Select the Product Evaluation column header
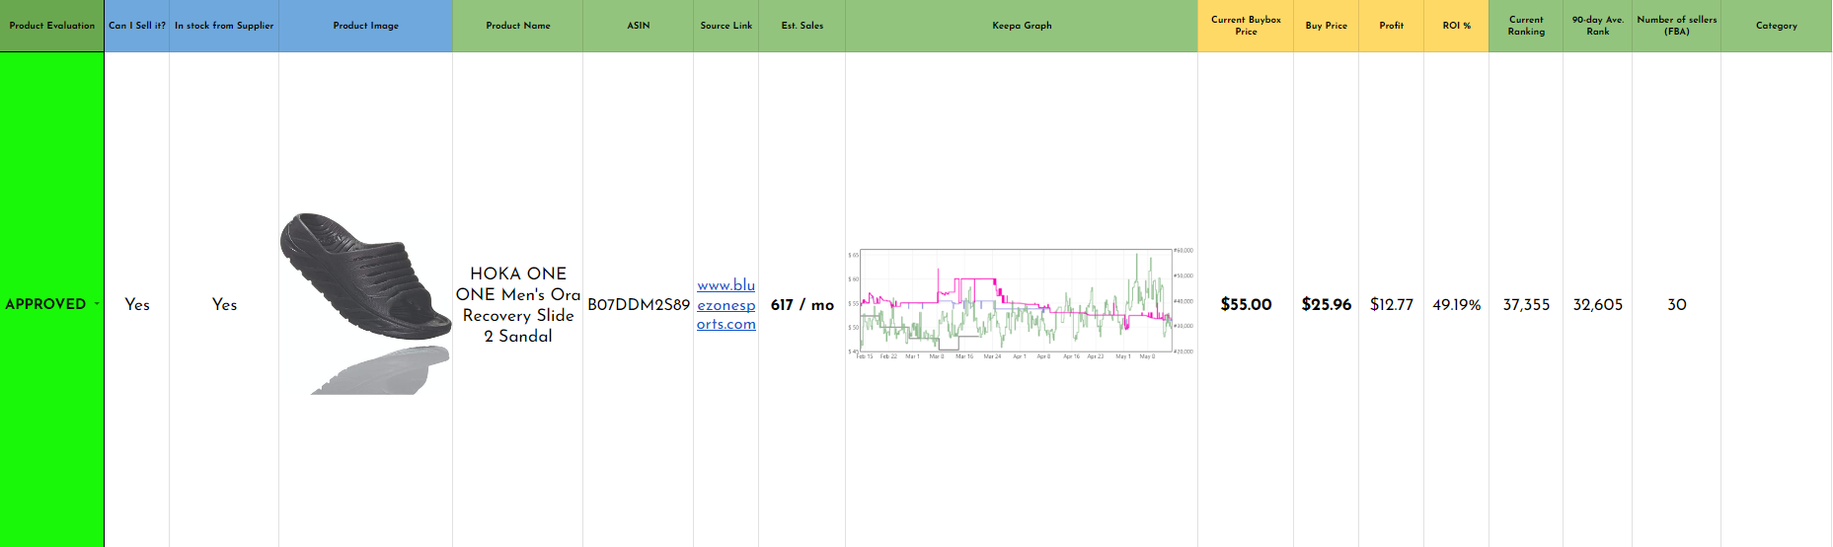 pos(52,26)
